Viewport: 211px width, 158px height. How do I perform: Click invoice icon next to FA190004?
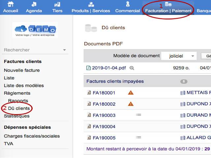click(x=89, y=126)
